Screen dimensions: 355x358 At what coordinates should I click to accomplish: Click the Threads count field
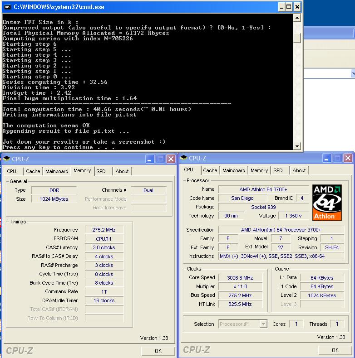coord(337,324)
